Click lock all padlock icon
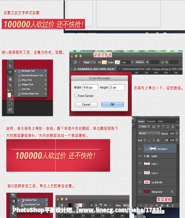This screenshot has width=185, height=218. [x=158, y=140]
